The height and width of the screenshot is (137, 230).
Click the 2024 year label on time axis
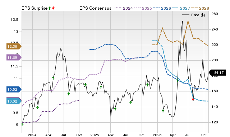click(32, 135)
